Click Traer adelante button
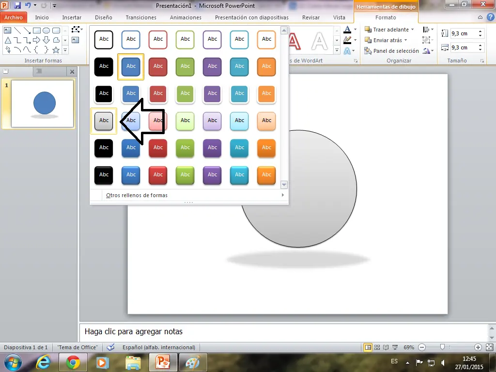This screenshot has height=372, width=496. pos(389,30)
